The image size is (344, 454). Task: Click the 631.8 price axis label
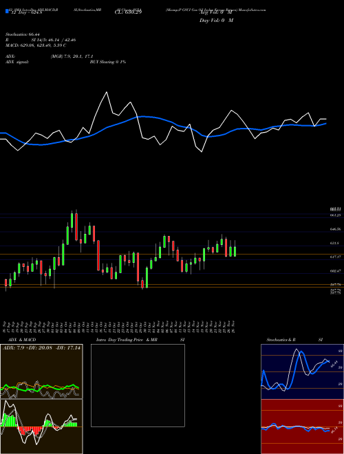(334, 244)
